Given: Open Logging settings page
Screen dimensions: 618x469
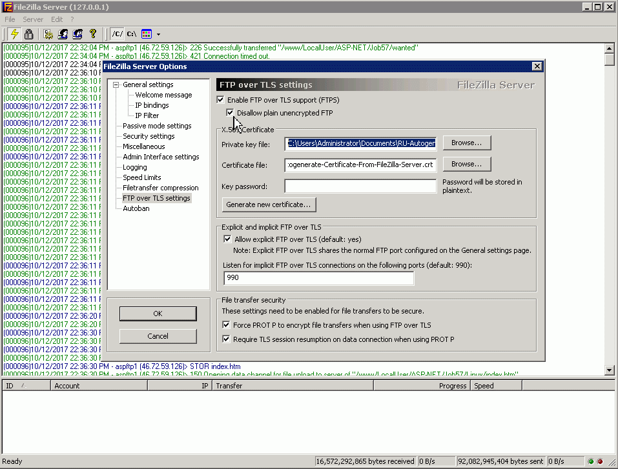Looking at the screenshot, I should 135,167.
